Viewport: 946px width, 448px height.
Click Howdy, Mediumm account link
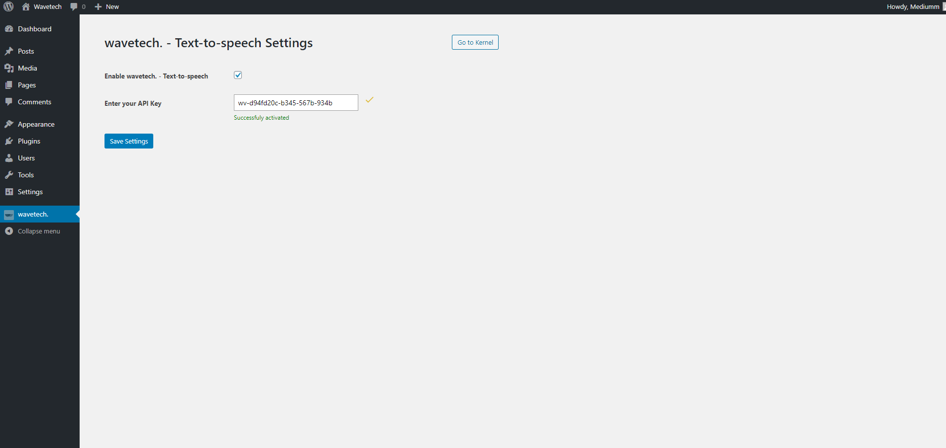tap(913, 6)
